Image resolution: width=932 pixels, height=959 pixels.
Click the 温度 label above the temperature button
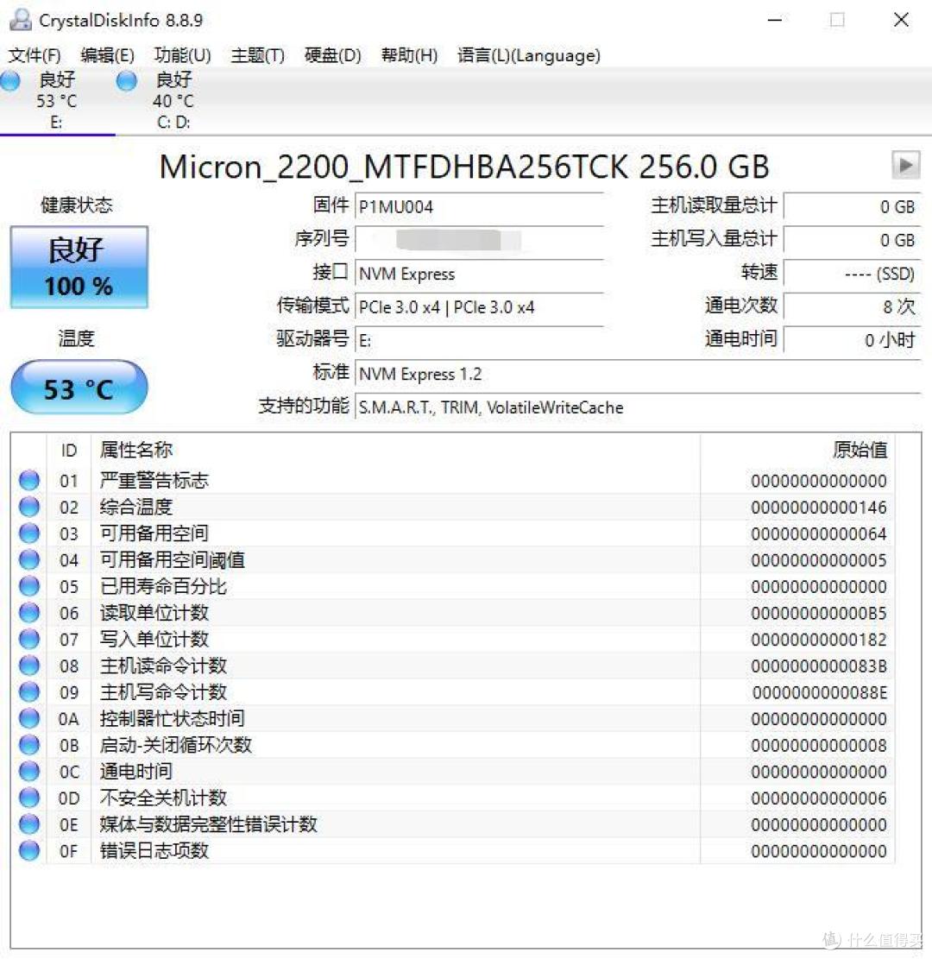click(x=77, y=338)
